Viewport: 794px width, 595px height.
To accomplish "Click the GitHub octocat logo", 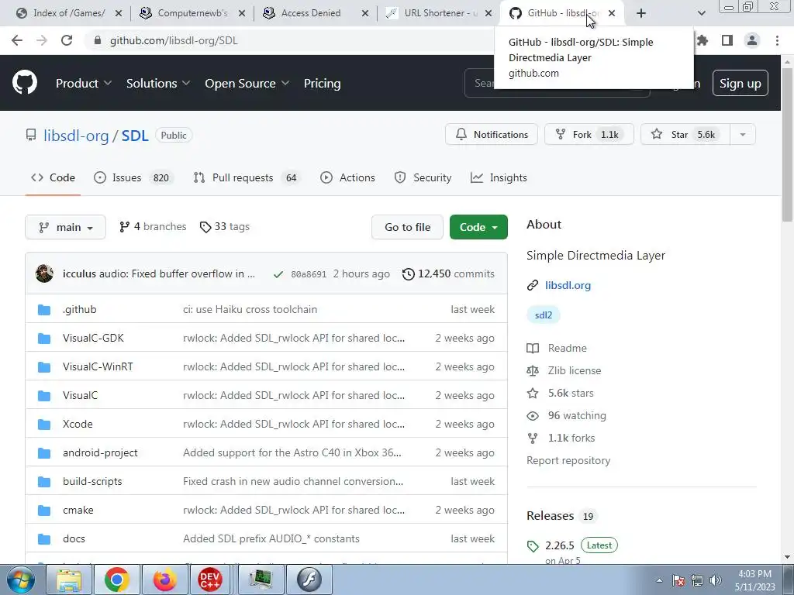I will tap(25, 83).
